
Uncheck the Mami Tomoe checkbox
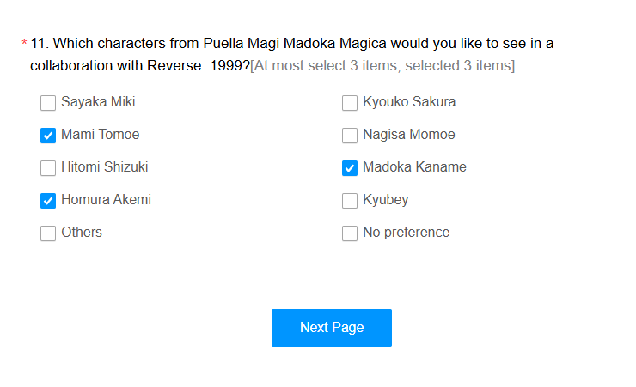[48, 136]
